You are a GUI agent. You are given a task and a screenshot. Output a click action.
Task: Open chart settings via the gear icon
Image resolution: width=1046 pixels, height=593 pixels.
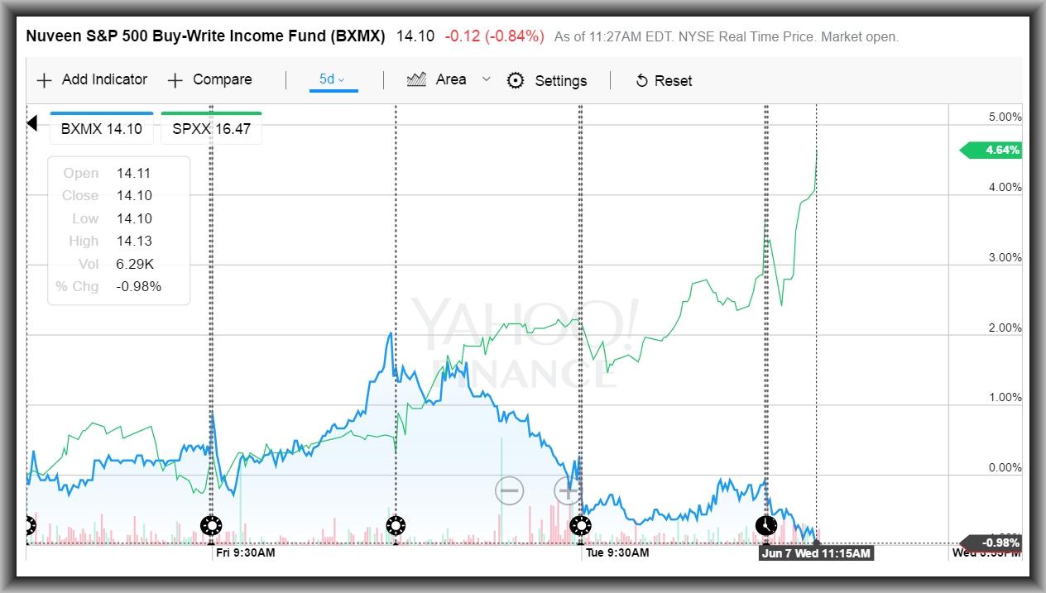tap(516, 80)
